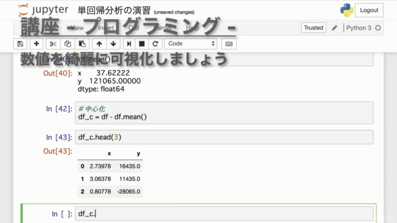Click the pencil edit mode icon

click(x=334, y=28)
